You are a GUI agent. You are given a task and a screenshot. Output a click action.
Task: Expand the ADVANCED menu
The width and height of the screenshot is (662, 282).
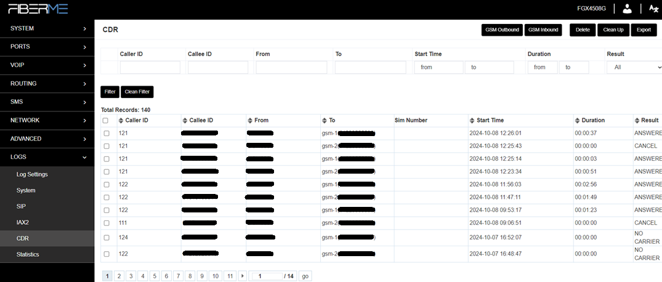(47, 139)
